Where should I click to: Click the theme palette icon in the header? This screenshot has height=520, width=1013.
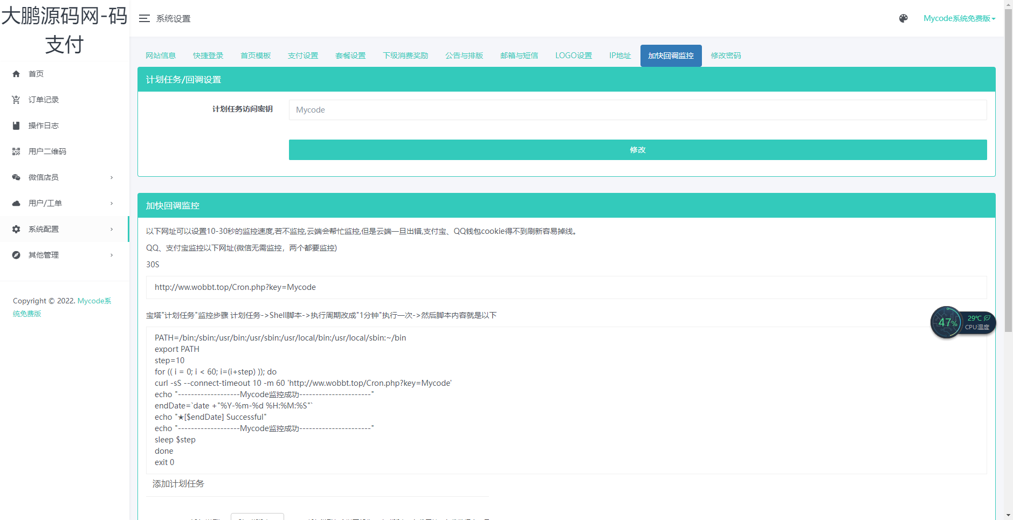tap(902, 18)
